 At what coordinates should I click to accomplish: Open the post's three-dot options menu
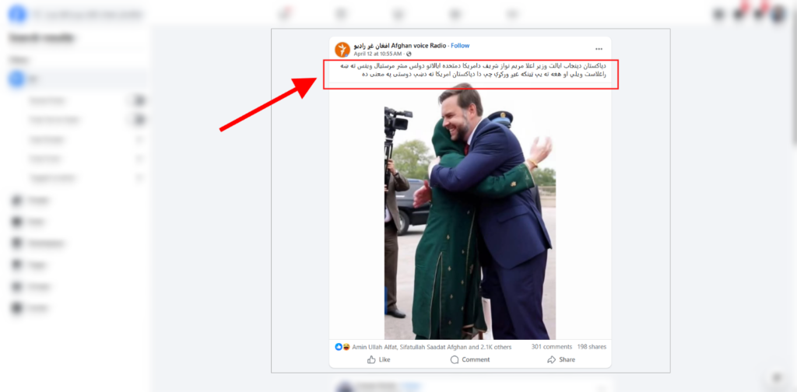[x=599, y=49]
